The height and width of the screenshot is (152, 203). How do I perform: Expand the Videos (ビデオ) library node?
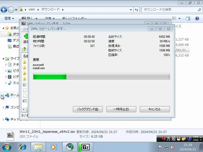(x=6, y=77)
